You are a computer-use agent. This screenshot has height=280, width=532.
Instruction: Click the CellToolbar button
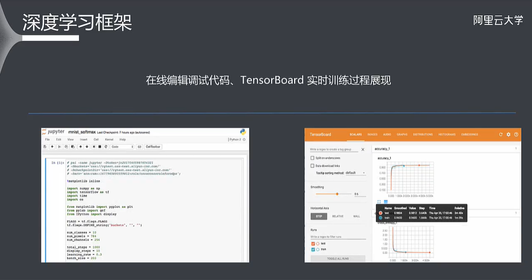[153, 147]
